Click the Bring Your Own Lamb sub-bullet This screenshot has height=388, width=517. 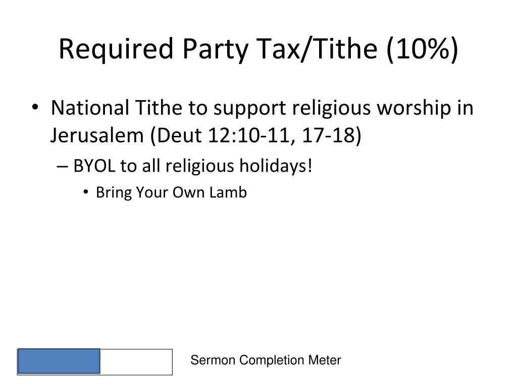coord(172,192)
